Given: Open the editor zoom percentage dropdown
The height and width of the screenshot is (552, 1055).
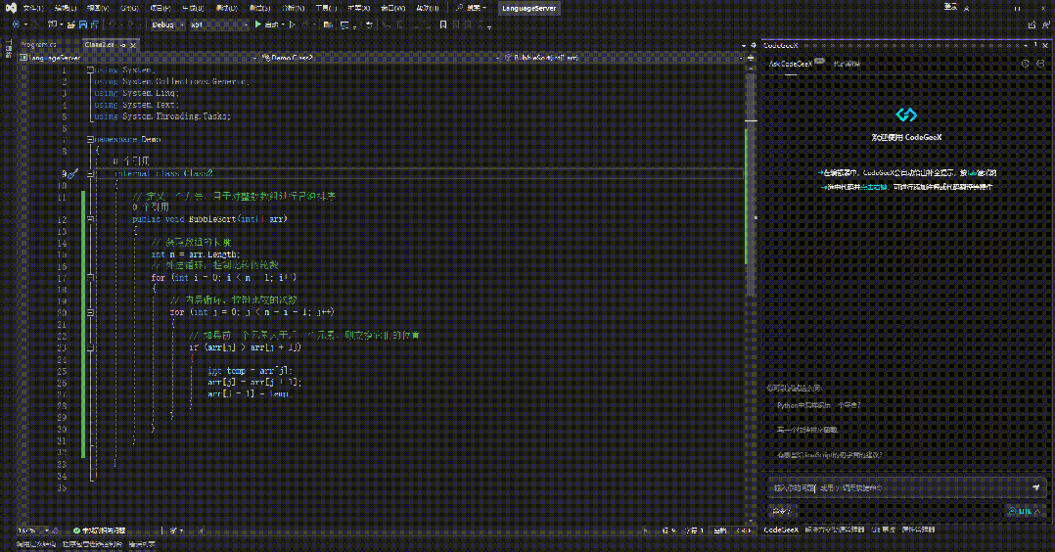Looking at the screenshot, I should [33, 530].
